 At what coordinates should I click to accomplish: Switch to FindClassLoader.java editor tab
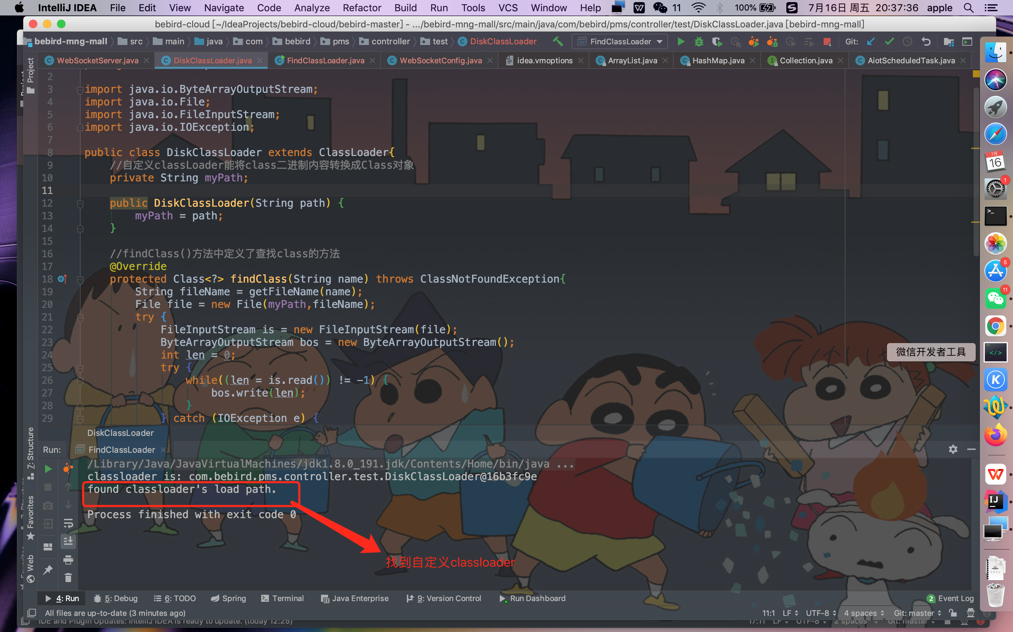point(325,60)
